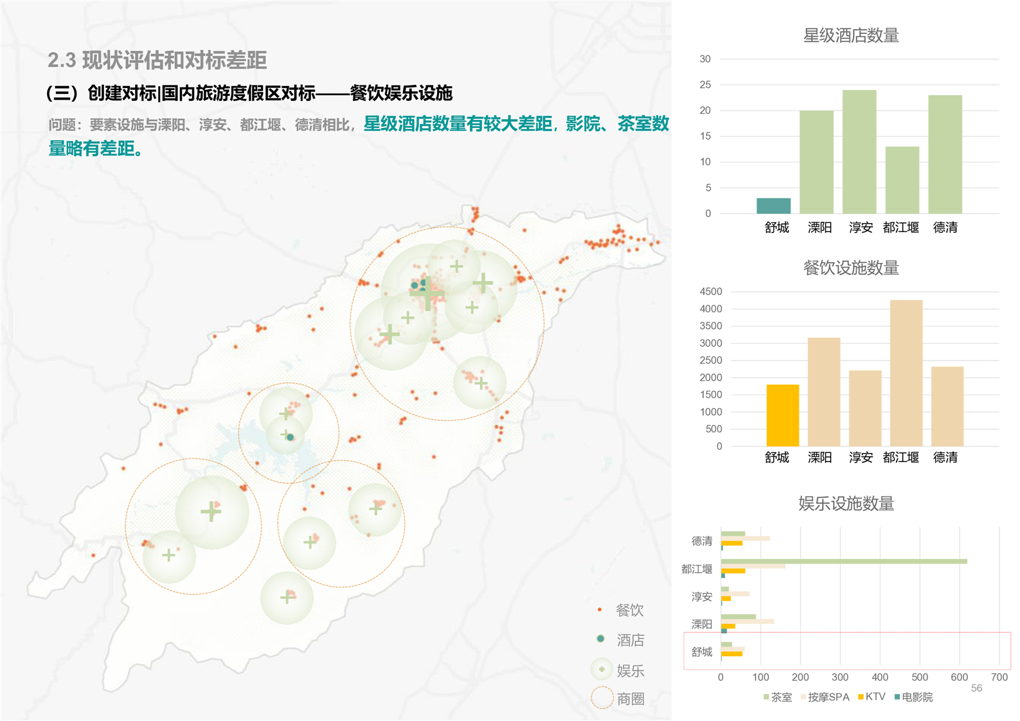Select the KTV yellow legend swatch
Image resolution: width=1020 pixels, height=721 pixels.
tap(861, 697)
